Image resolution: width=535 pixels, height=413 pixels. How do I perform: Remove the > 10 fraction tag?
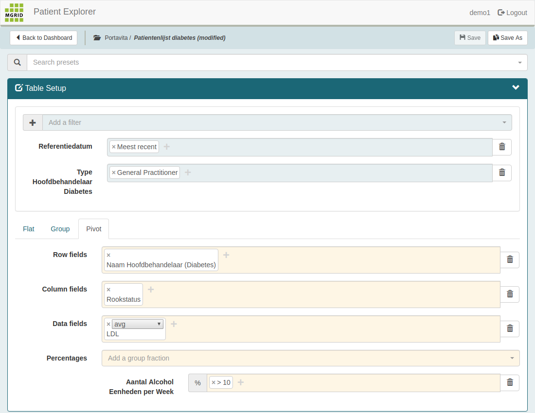pos(214,383)
